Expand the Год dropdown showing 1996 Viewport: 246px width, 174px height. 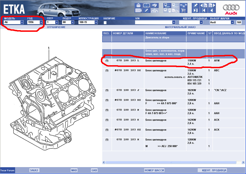pyautogui.click(x=42, y=22)
